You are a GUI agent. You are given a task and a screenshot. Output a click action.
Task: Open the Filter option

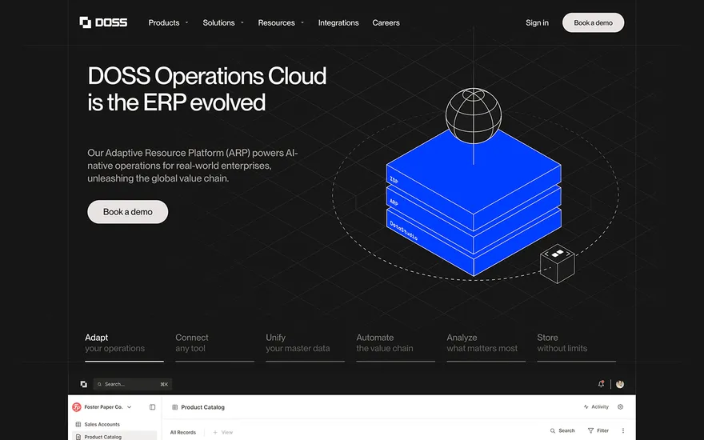coord(598,430)
